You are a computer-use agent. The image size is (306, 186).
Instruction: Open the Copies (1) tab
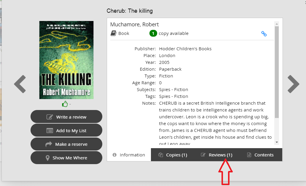(x=173, y=155)
